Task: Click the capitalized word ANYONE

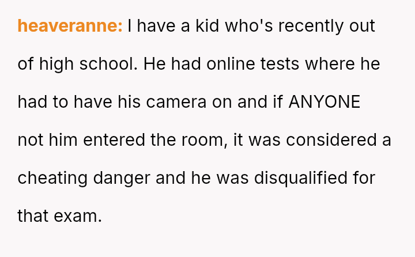Action: (x=324, y=102)
